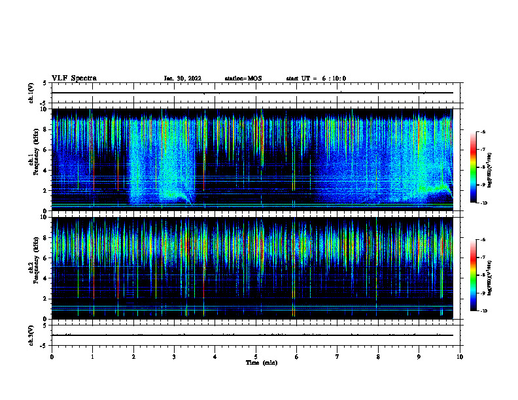
Task: Click the ch.1 frequency axis tick "4"
Action: coord(46,171)
